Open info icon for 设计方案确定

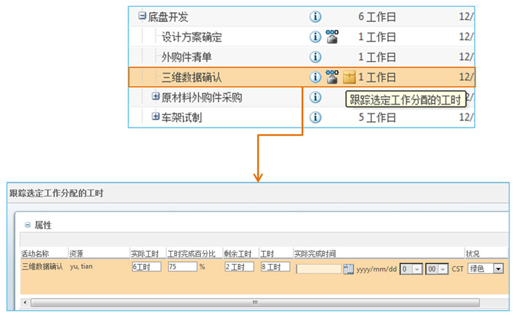click(x=315, y=37)
